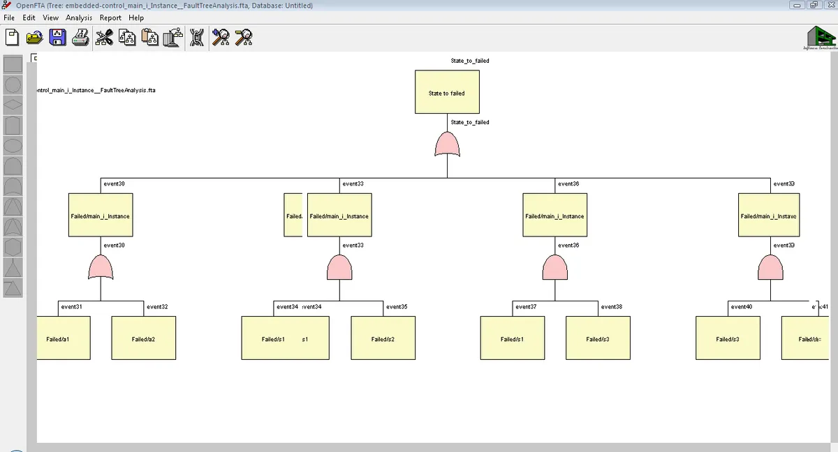838x452 pixels.
Task: Open the Analysis menu
Action: pos(79,17)
